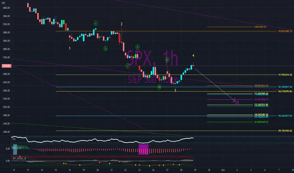Click date 19 on the time axis
This screenshot has width=294, height=173.
pyautogui.click(x=84, y=170)
